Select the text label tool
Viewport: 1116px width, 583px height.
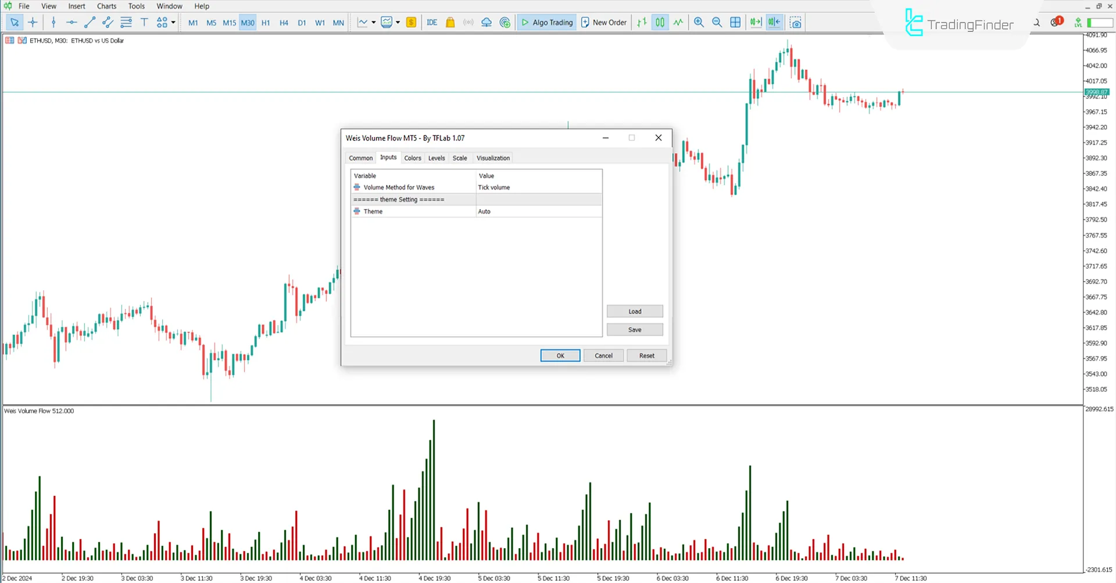tap(144, 23)
